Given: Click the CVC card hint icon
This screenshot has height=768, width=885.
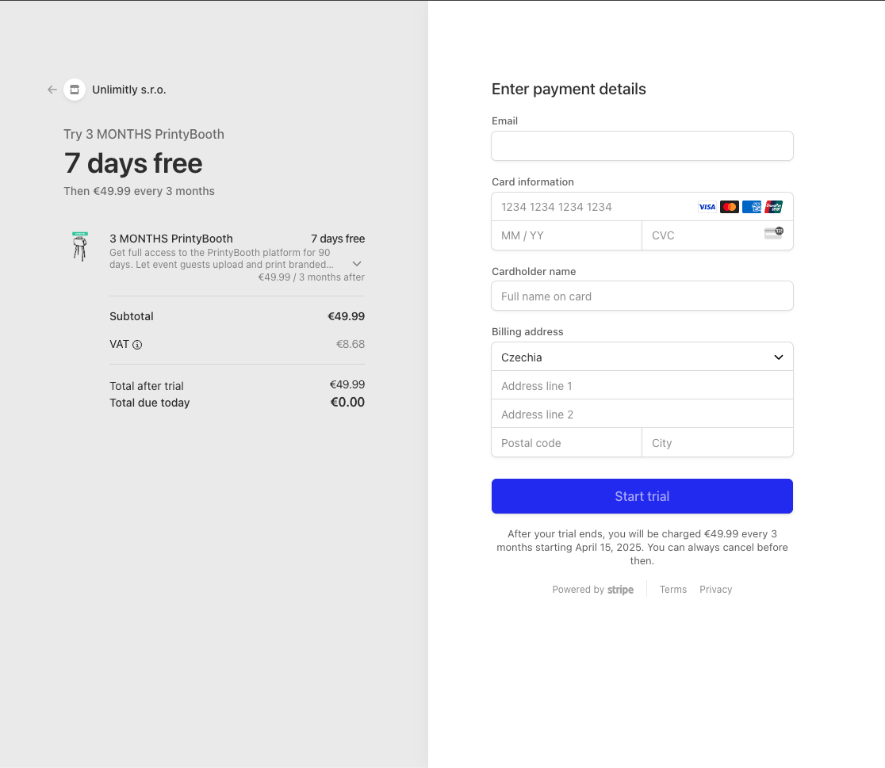Looking at the screenshot, I should click(x=774, y=233).
